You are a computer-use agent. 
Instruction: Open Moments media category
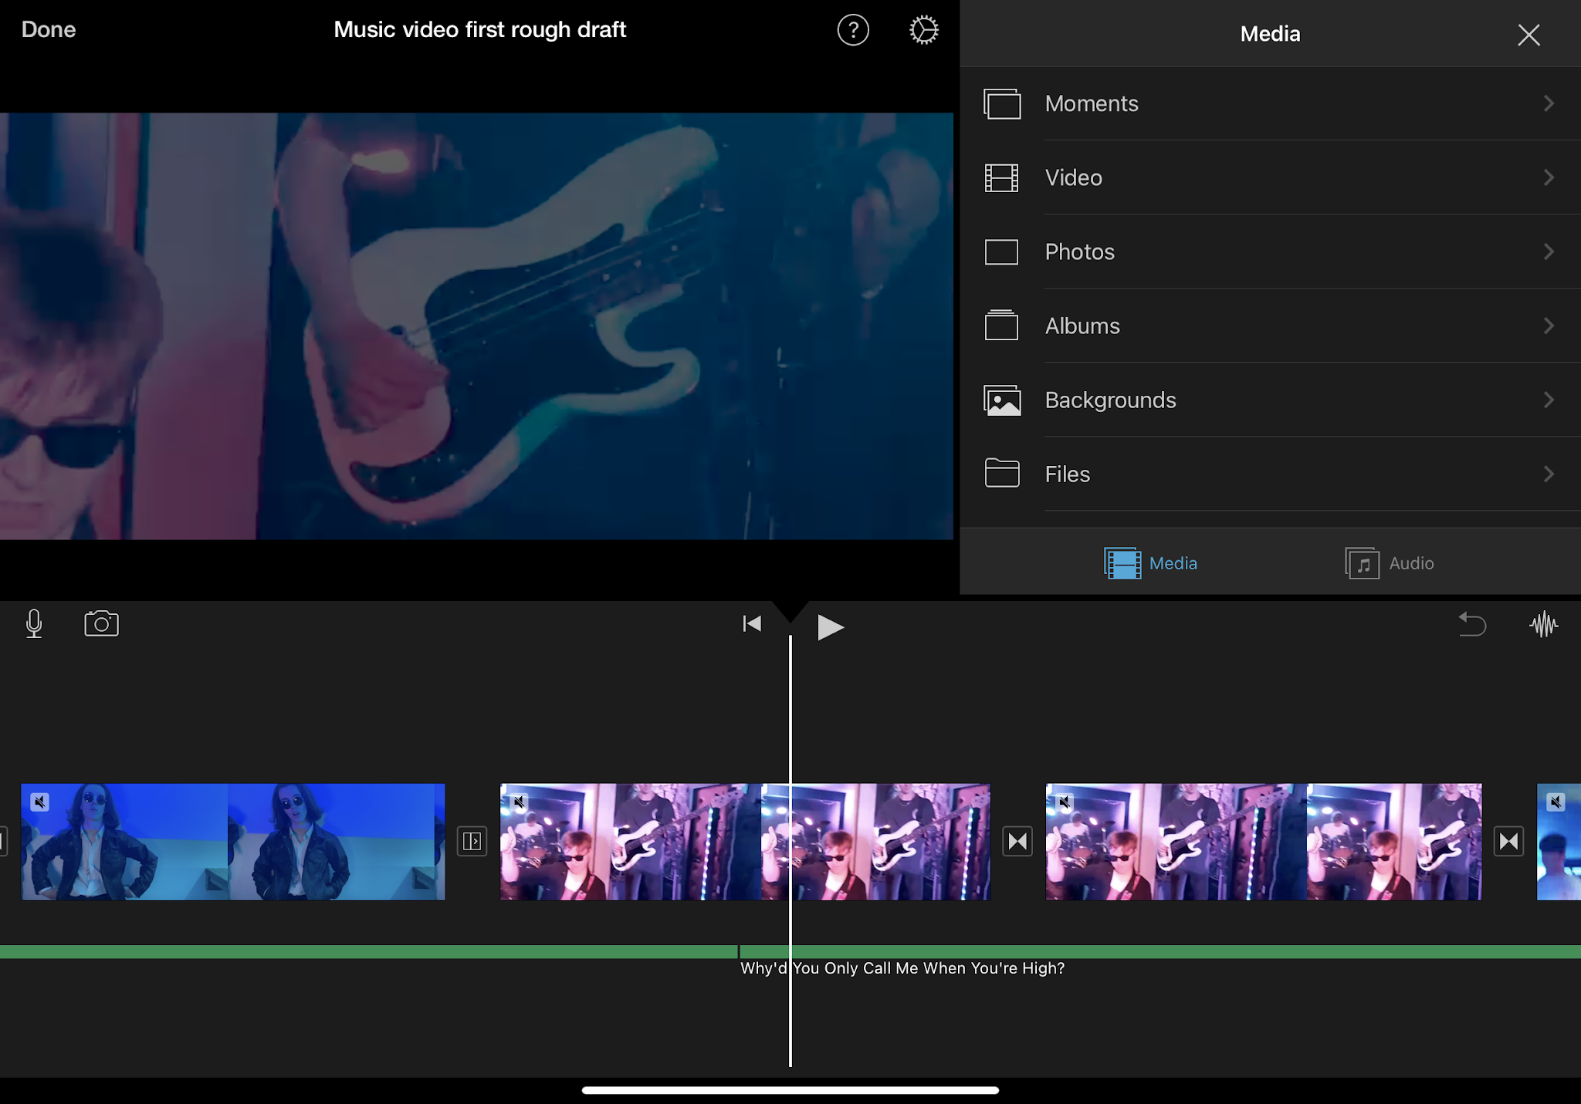click(1270, 103)
